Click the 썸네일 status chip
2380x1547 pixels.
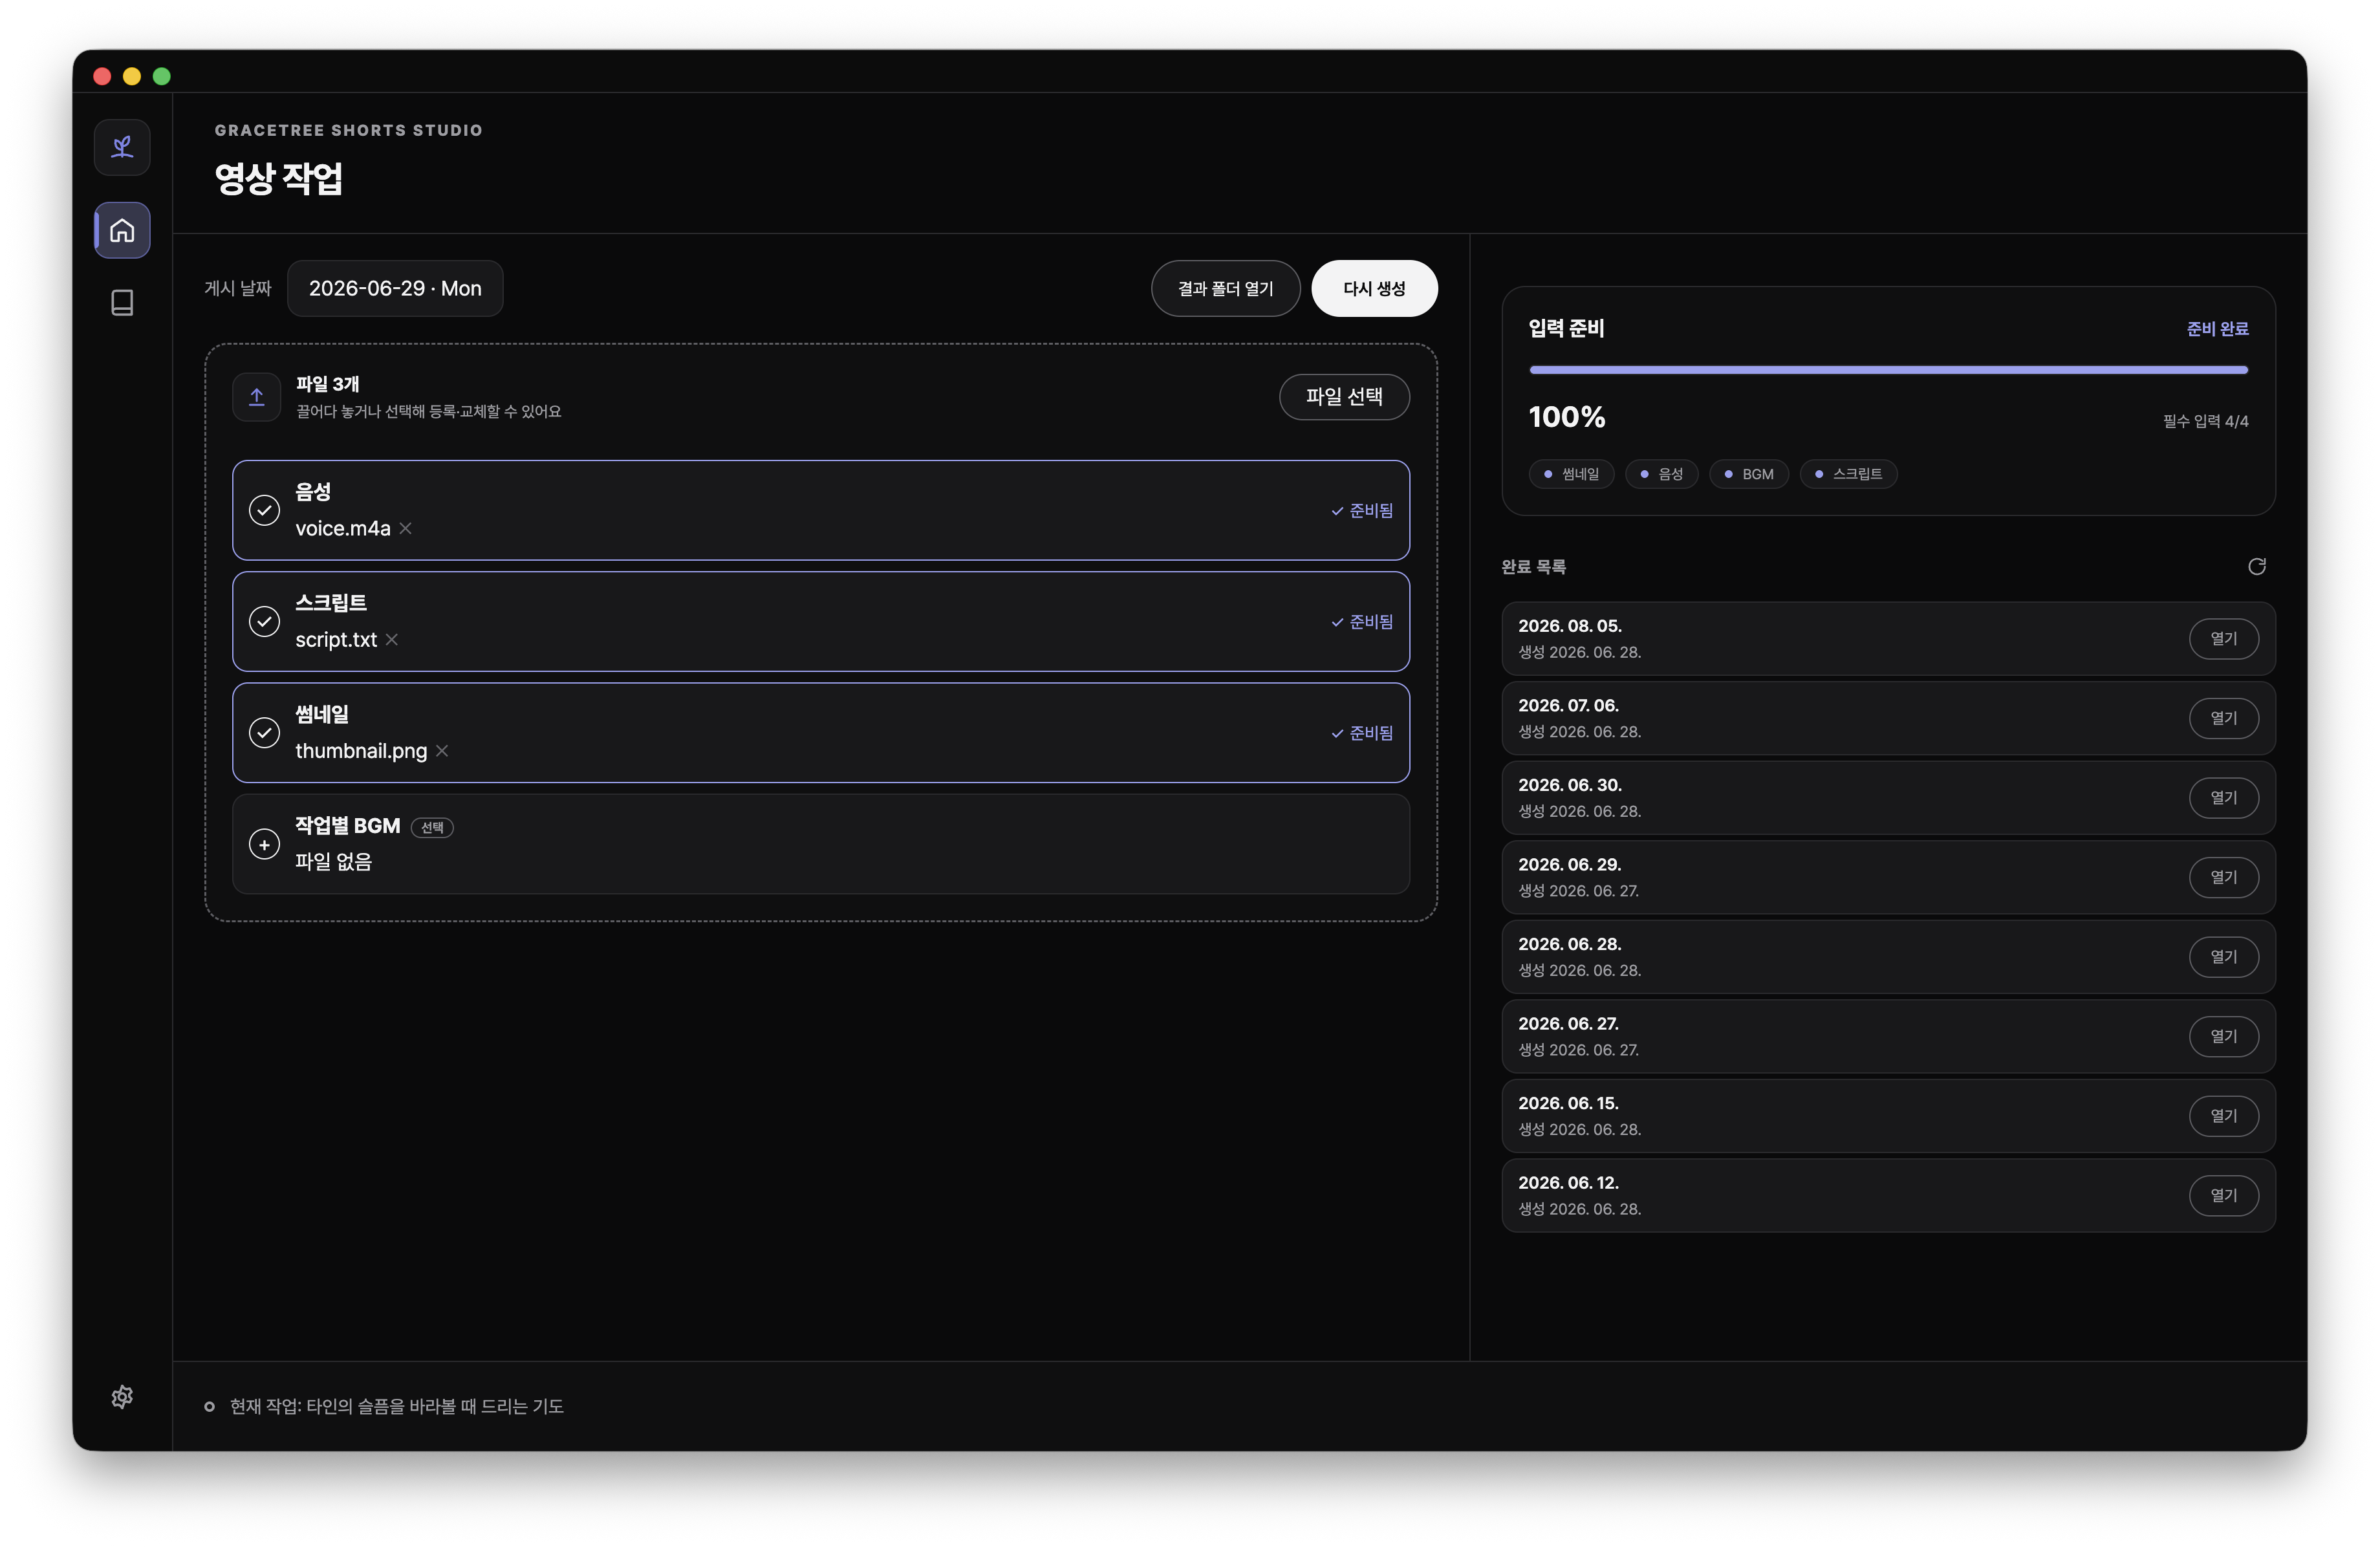tap(1571, 474)
